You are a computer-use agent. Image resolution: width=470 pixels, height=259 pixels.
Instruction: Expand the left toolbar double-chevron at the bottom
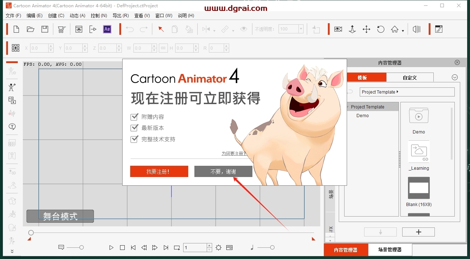pyautogui.click(x=12, y=251)
